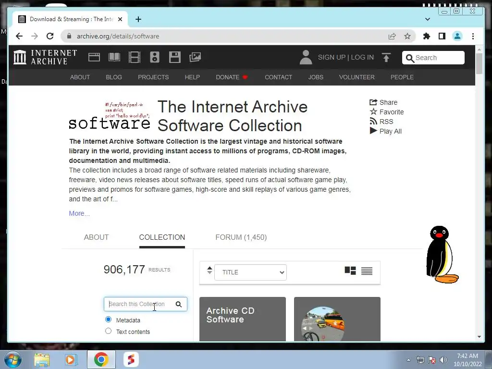Screen dimensions: 492x369
Task: Select the Metadata radio button
Action: pyautogui.click(x=108, y=320)
